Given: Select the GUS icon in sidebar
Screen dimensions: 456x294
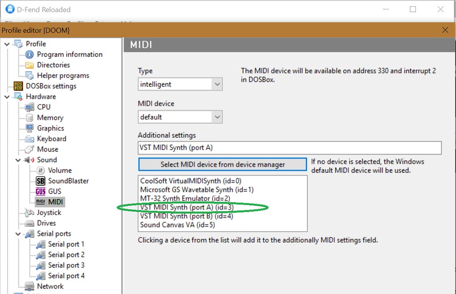Looking at the screenshot, I should coord(41,192).
